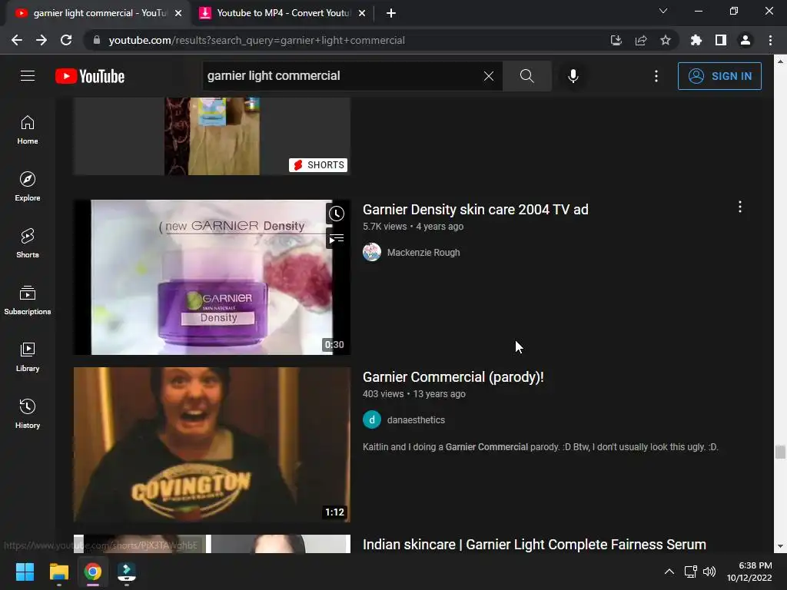This screenshot has width=787, height=590.
Task: Visit danaesthetics channel name link
Action: coord(416,420)
